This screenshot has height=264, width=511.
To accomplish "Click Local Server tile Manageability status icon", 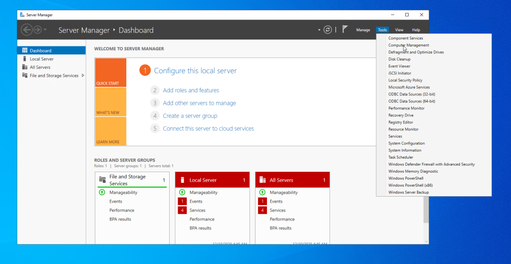I will [182, 192].
